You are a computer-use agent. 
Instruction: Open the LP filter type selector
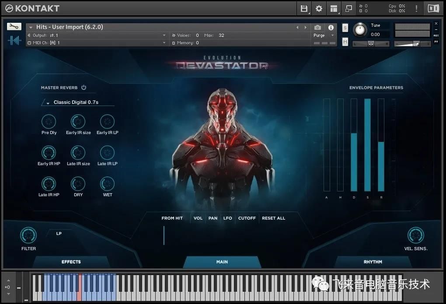click(x=59, y=233)
